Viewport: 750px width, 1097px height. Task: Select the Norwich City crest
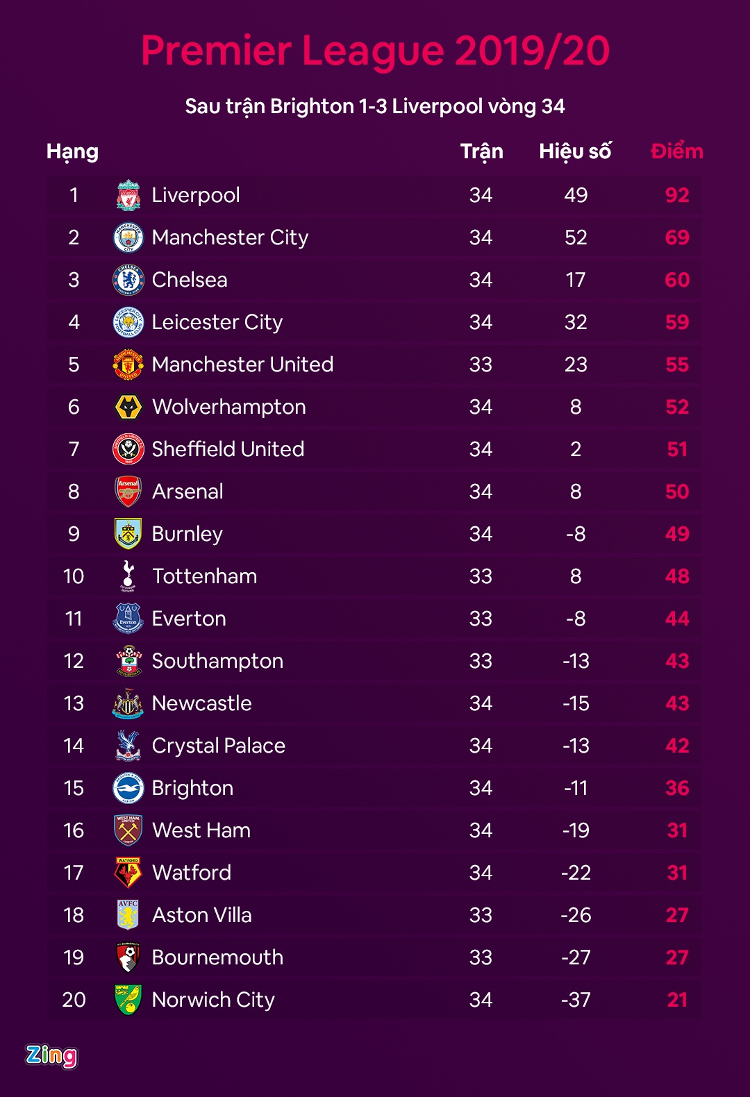(x=128, y=1000)
